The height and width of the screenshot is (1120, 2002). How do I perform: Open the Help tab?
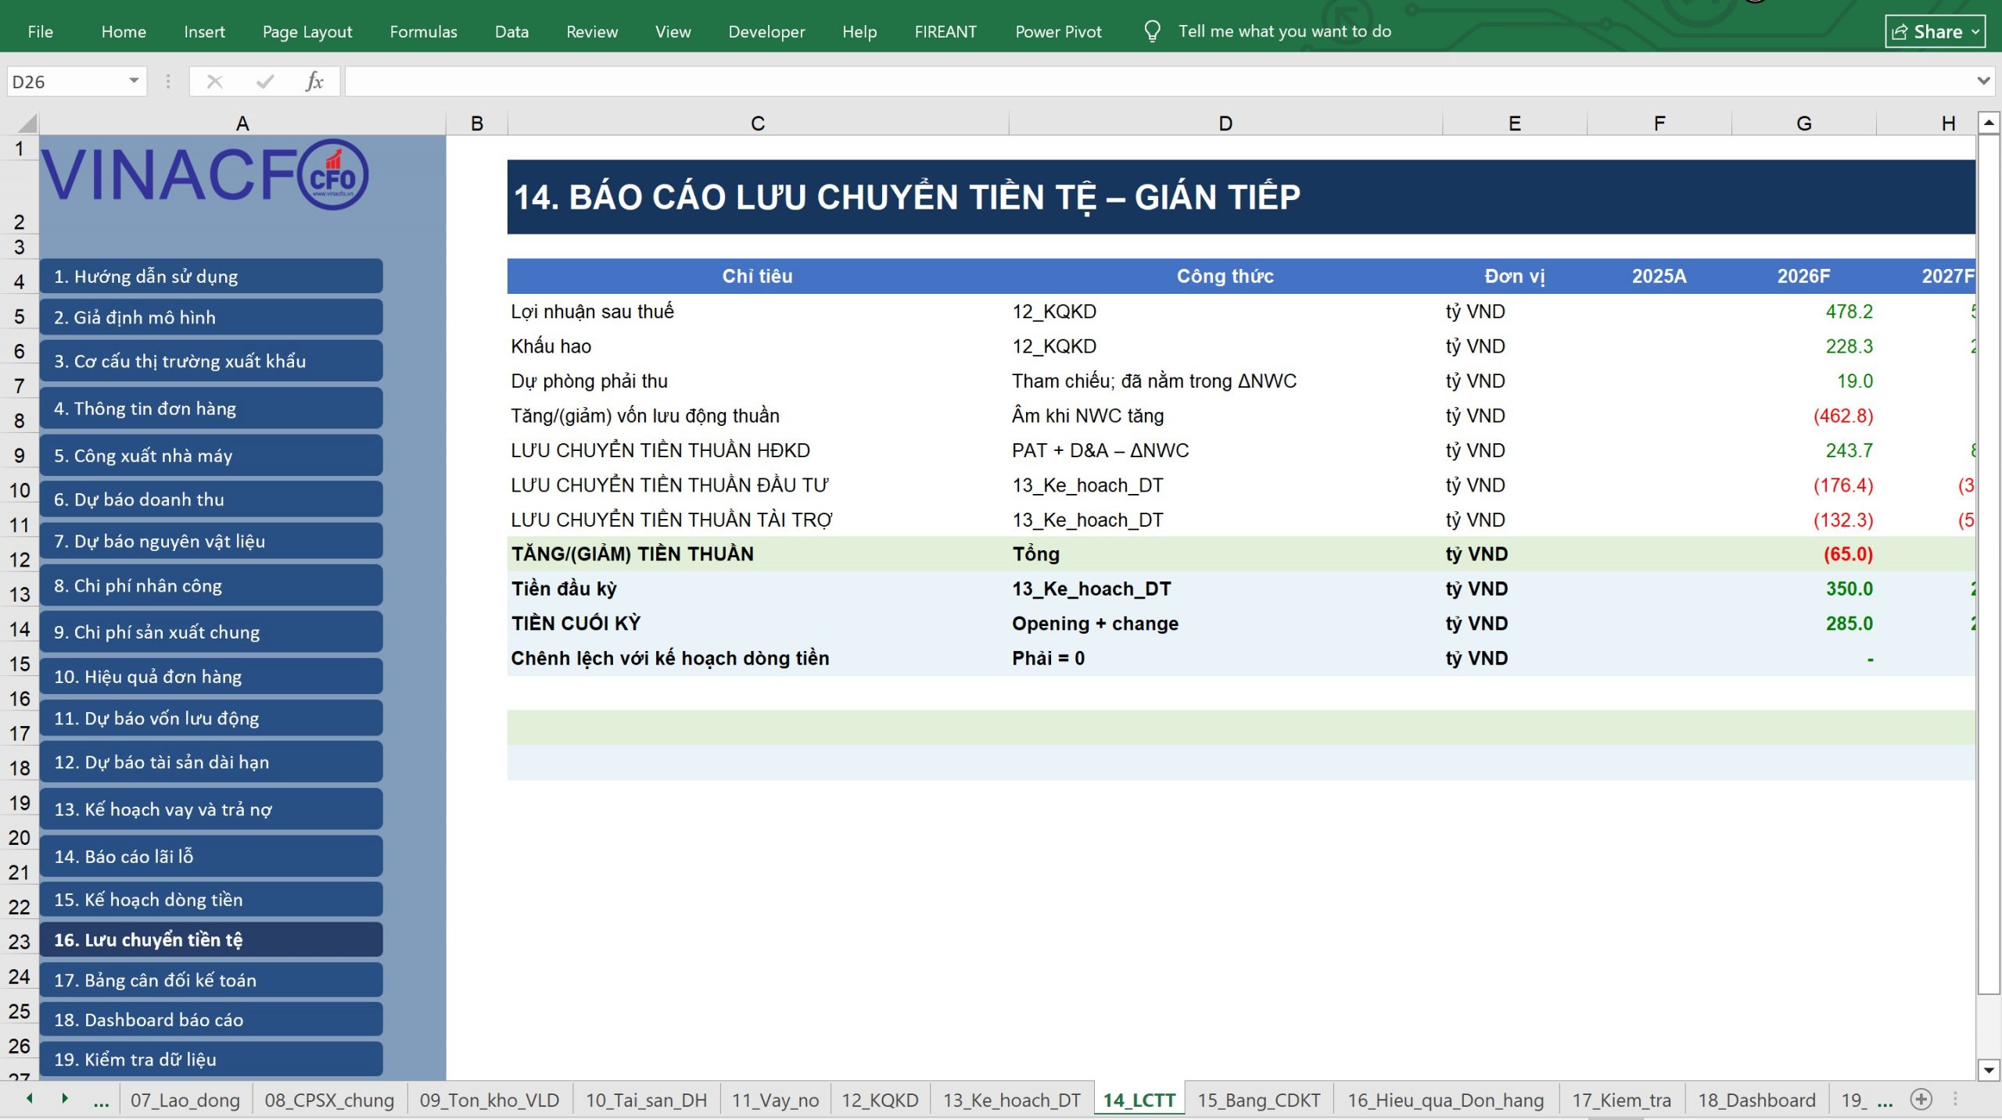[859, 31]
